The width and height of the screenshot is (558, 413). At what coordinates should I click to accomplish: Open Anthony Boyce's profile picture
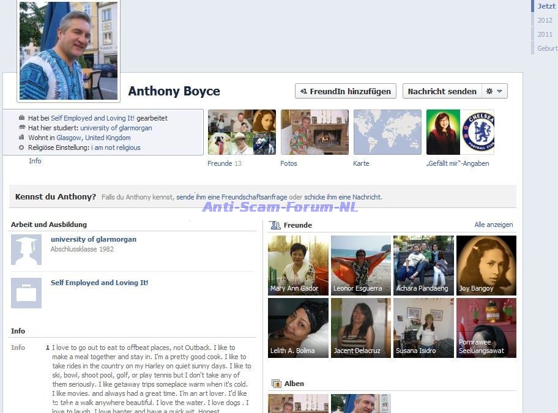point(69,50)
